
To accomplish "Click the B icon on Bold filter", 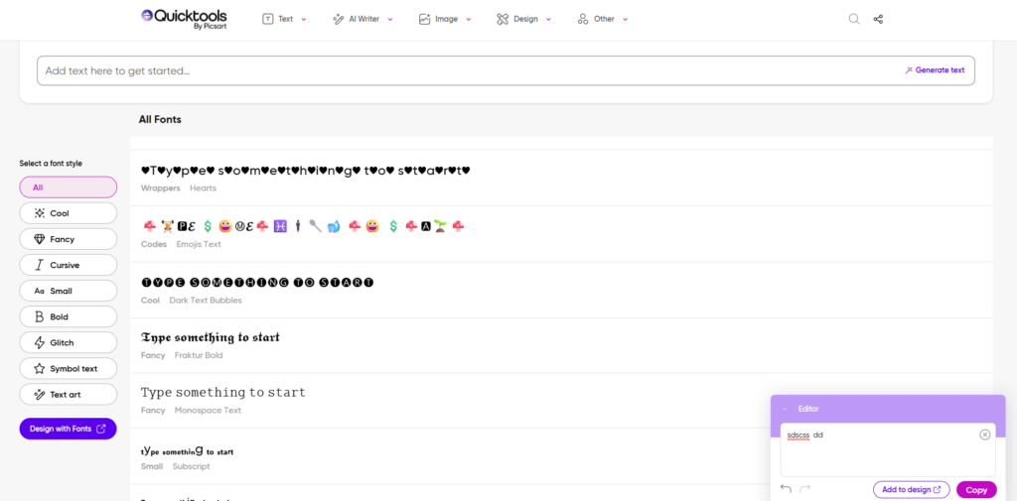I will 39,316.
